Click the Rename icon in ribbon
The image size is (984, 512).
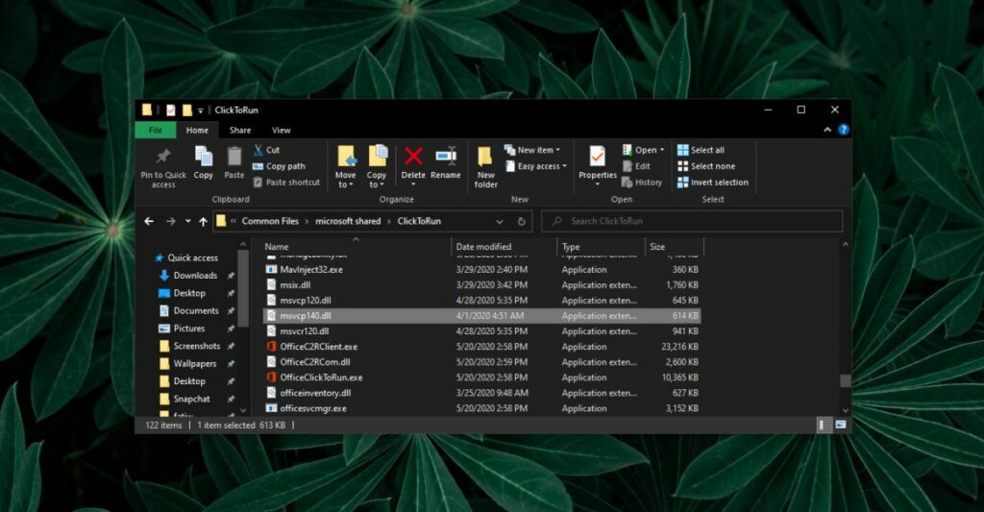(445, 157)
